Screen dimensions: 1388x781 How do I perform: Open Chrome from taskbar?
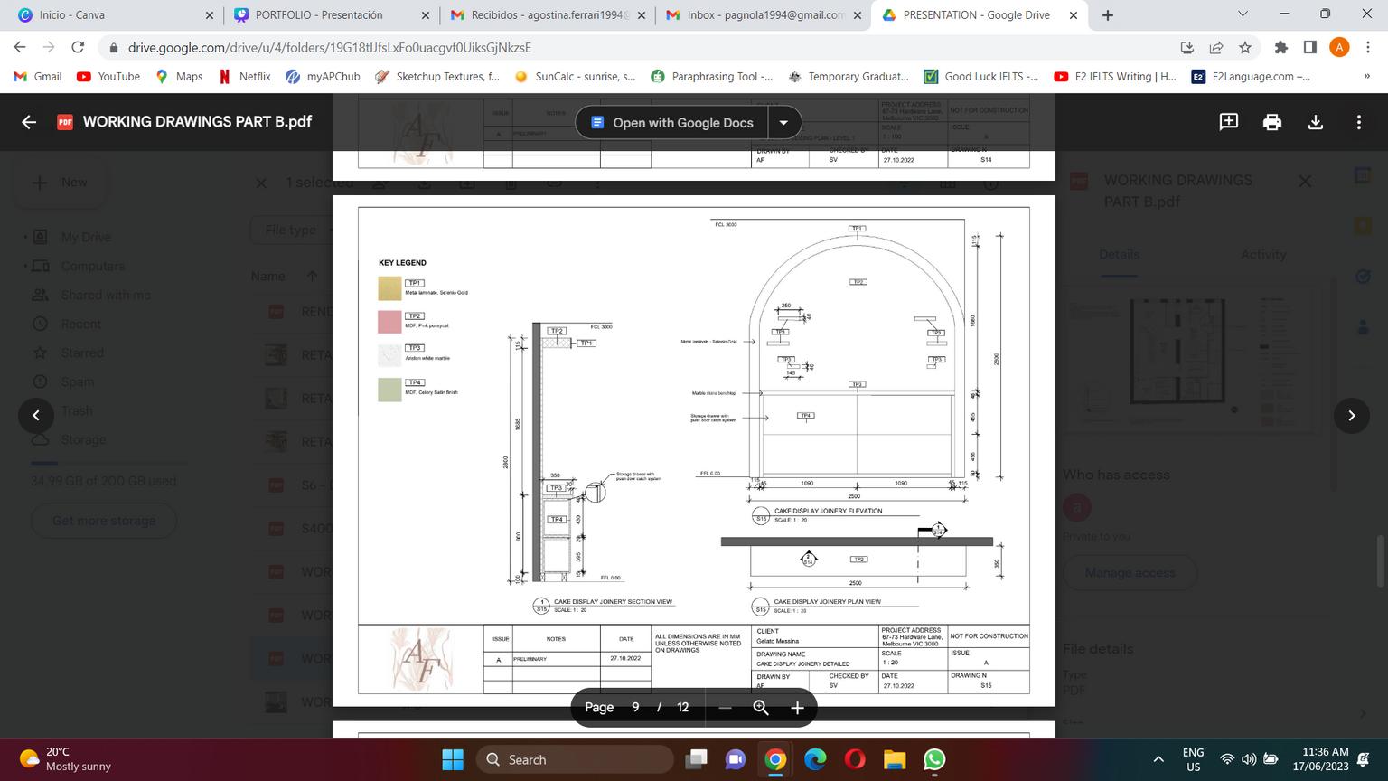point(775,759)
